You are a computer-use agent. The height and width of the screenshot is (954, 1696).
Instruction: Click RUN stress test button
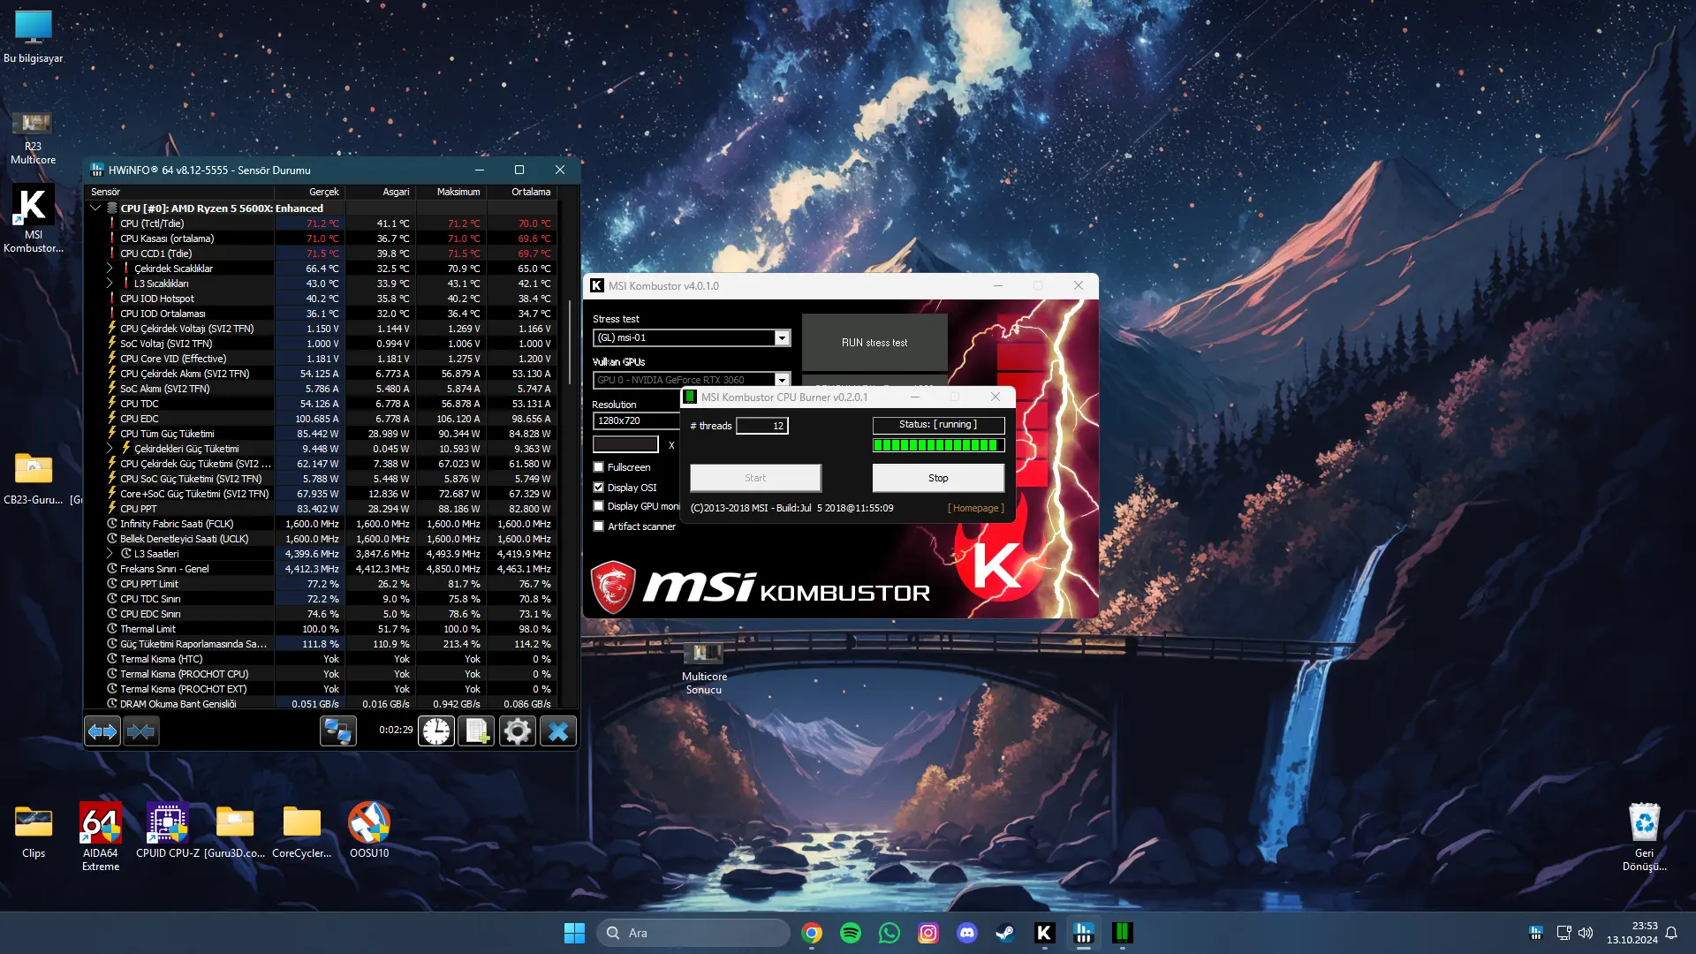(x=874, y=343)
